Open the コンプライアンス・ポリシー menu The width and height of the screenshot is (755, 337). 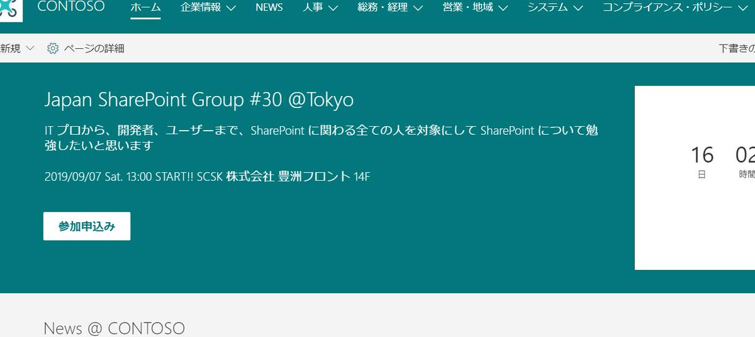pos(667,8)
